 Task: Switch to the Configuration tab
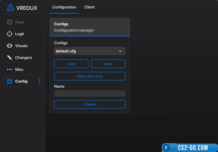click(64, 7)
